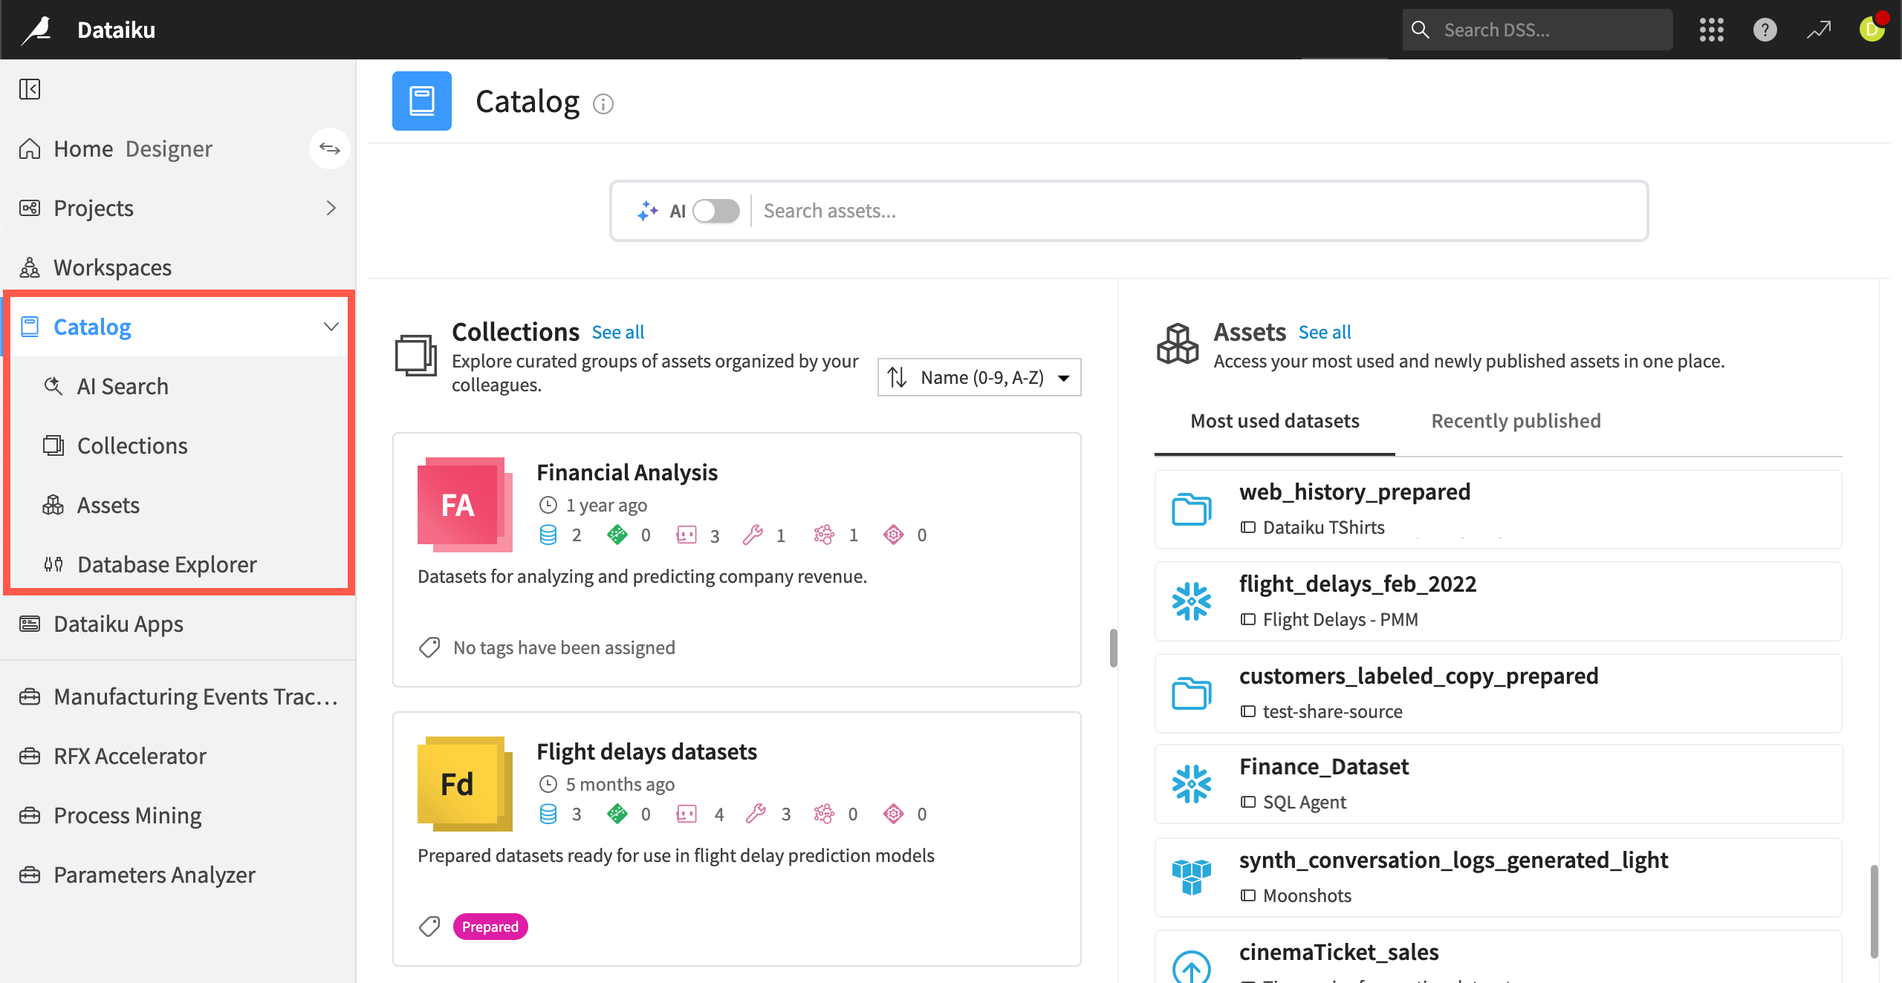Click the activity trend arrow icon
The height and width of the screenshot is (983, 1902).
[x=1819, y=30]
